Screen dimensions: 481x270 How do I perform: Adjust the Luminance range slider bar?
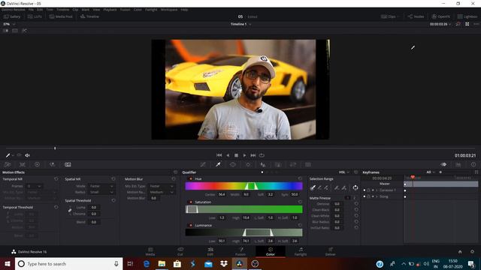tap(244, 232)
